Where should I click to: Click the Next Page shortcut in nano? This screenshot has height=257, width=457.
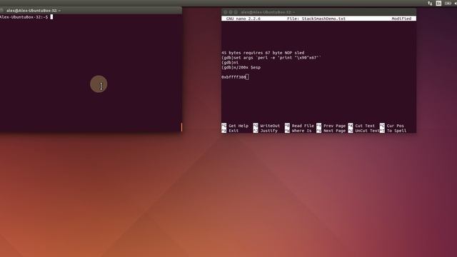pyautogui.click(x=331, y=131)
